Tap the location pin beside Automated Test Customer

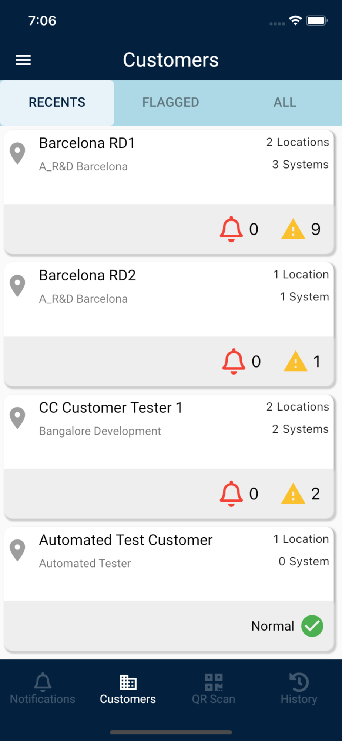point(17,550)
